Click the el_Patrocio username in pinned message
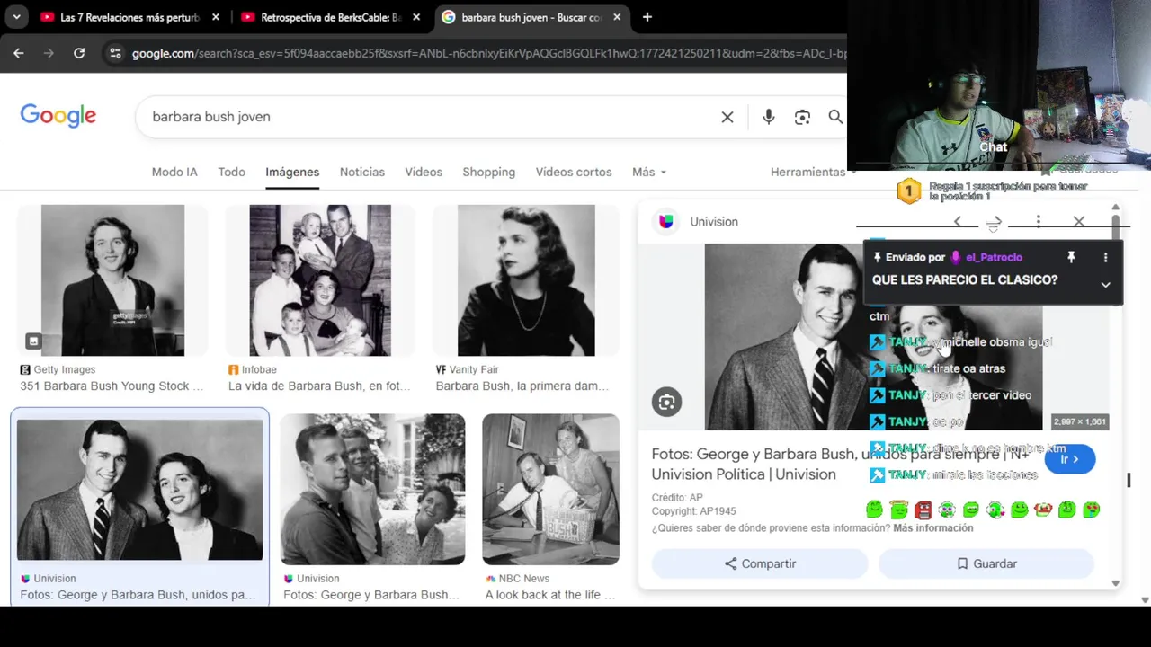 pos(994,257)
